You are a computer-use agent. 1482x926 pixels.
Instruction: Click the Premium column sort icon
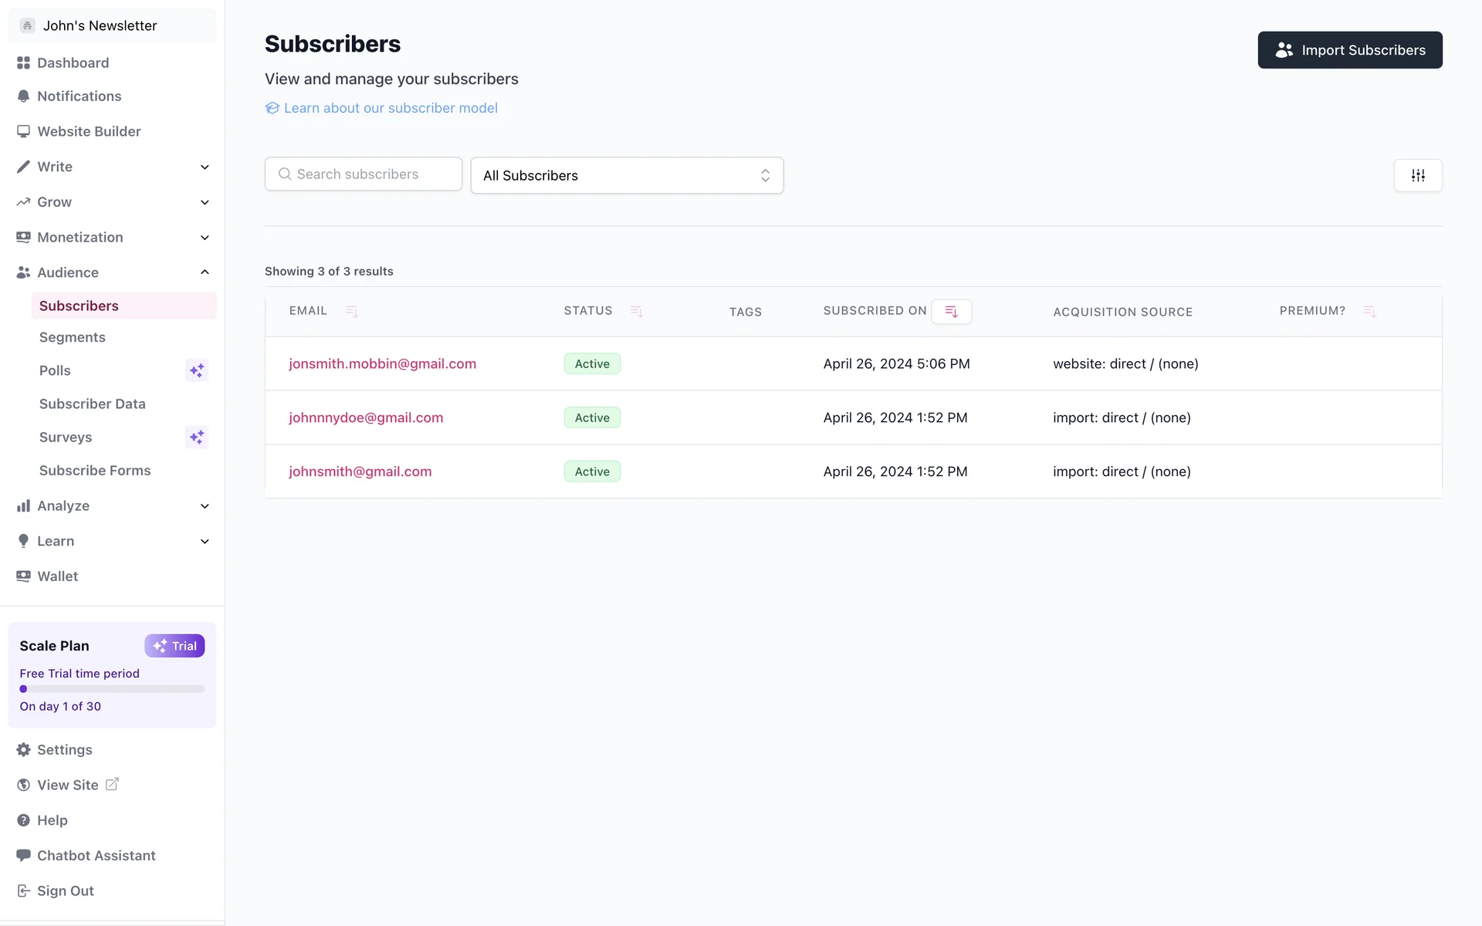(1369, 312)
